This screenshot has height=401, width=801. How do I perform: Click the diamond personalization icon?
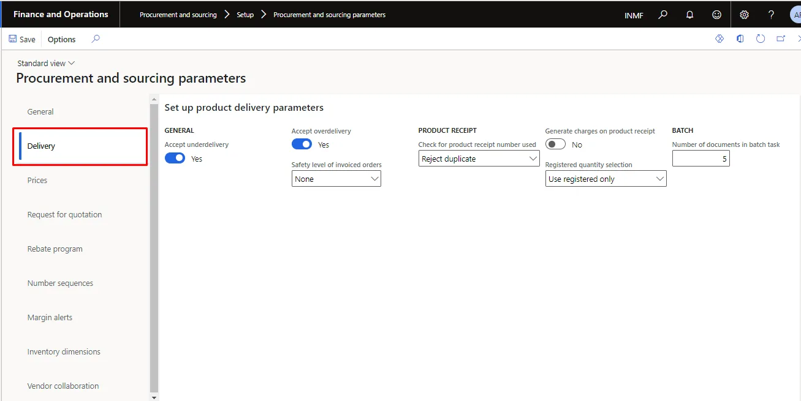[x=719, y=39]
